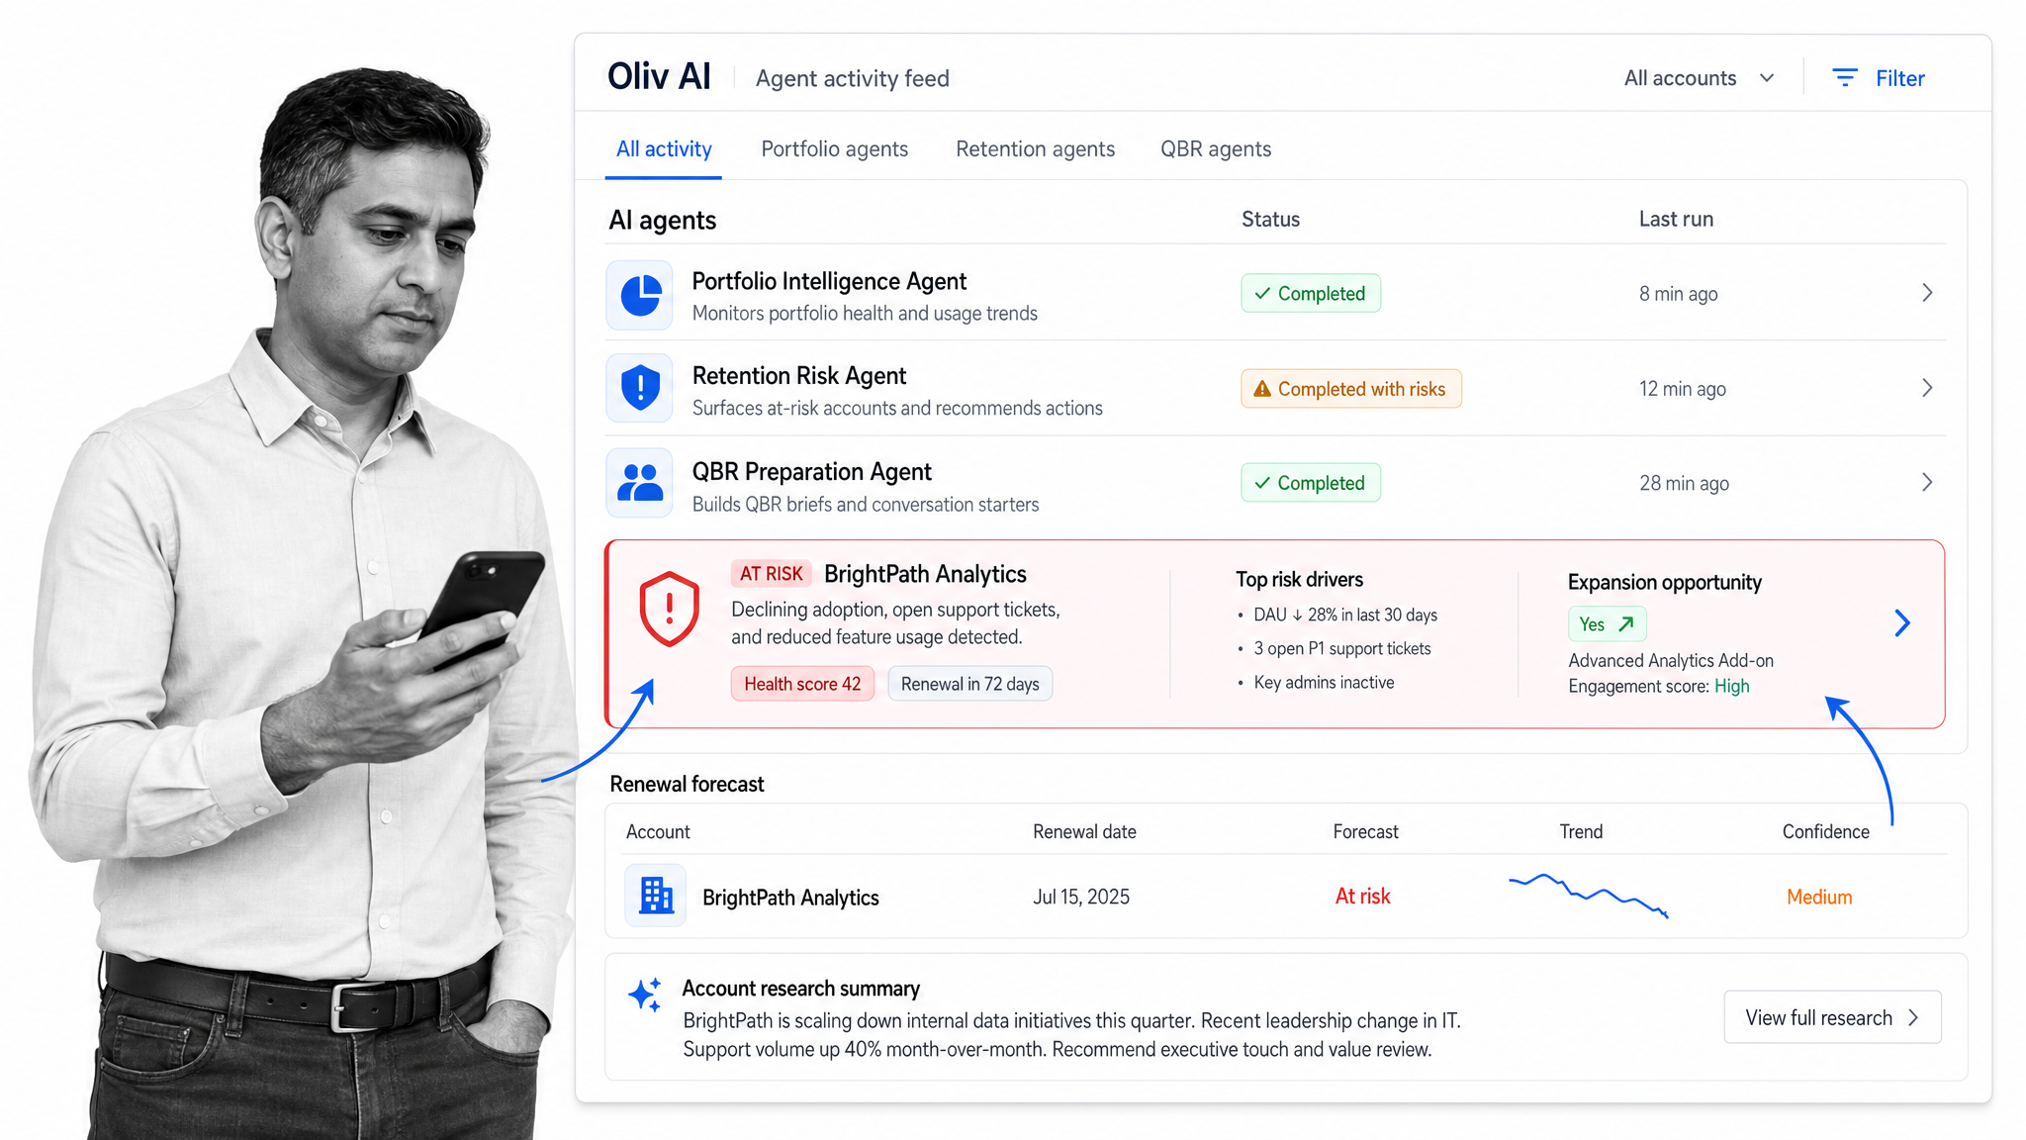Click the 12 min ago last run

coord(1682,389)
